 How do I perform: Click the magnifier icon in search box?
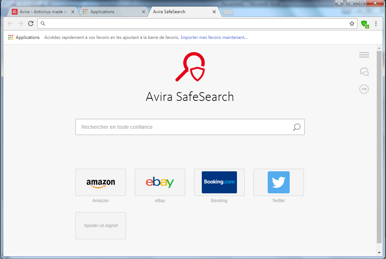click(x=297, y=127)
